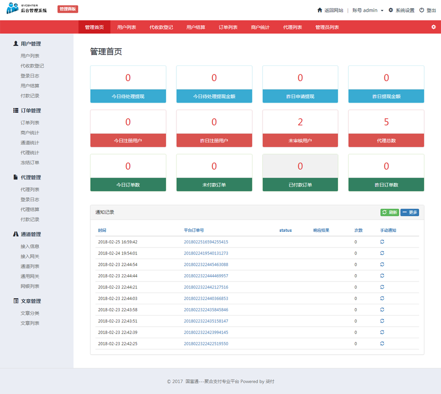Resend notification for order 2018022322435845846
The width and height of the screenshot is (441, 394).
pyautogui.click(x=382, y=309)
